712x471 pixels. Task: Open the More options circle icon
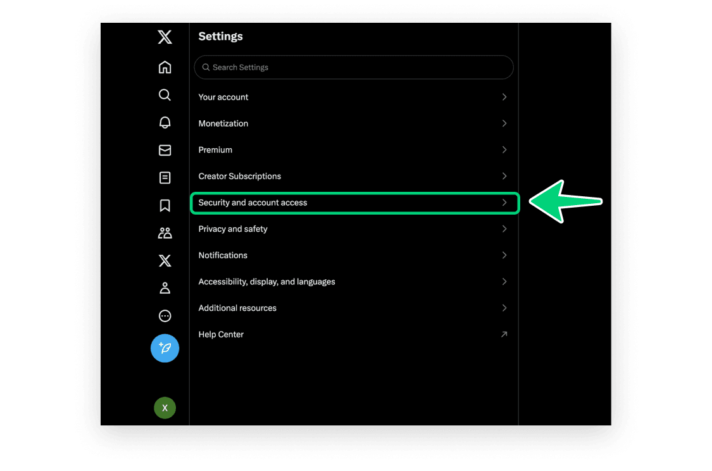click(x=165, y=315)
